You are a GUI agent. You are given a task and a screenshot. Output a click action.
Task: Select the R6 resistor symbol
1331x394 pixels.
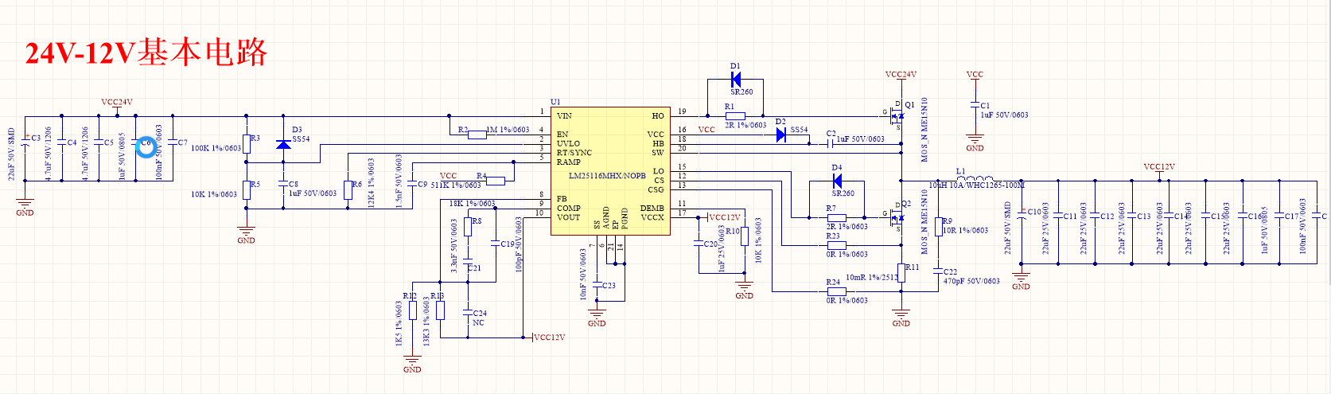[x=348, y=189]
